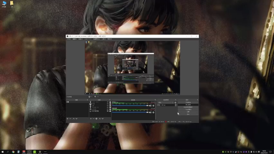Pop out the Audio Mixer dock header icon
The height and width of the screenshot is (154, 274).
tap(155, 100)
